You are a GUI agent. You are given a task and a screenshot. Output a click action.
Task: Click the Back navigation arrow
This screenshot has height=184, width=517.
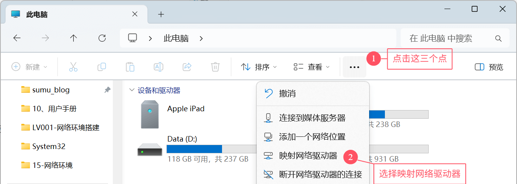click(x=17, y=38)
